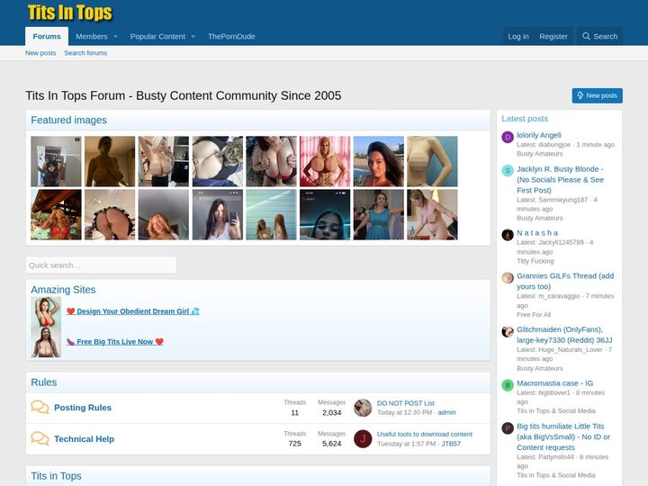This screenshot has height=486, width=648.
Task: Open the Technical Help forum
Action: pyautogui.click(x=84, y=439)
